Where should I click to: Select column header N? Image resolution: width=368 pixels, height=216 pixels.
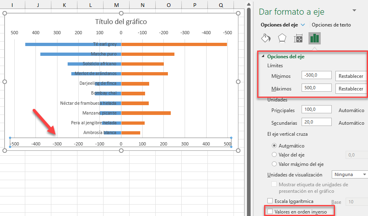[143, 5]
